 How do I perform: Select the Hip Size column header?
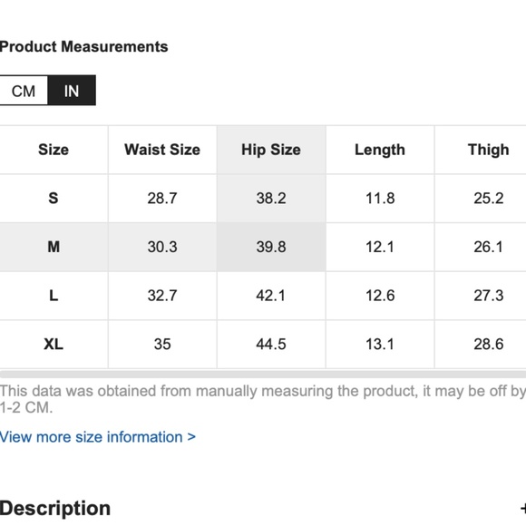271,150
